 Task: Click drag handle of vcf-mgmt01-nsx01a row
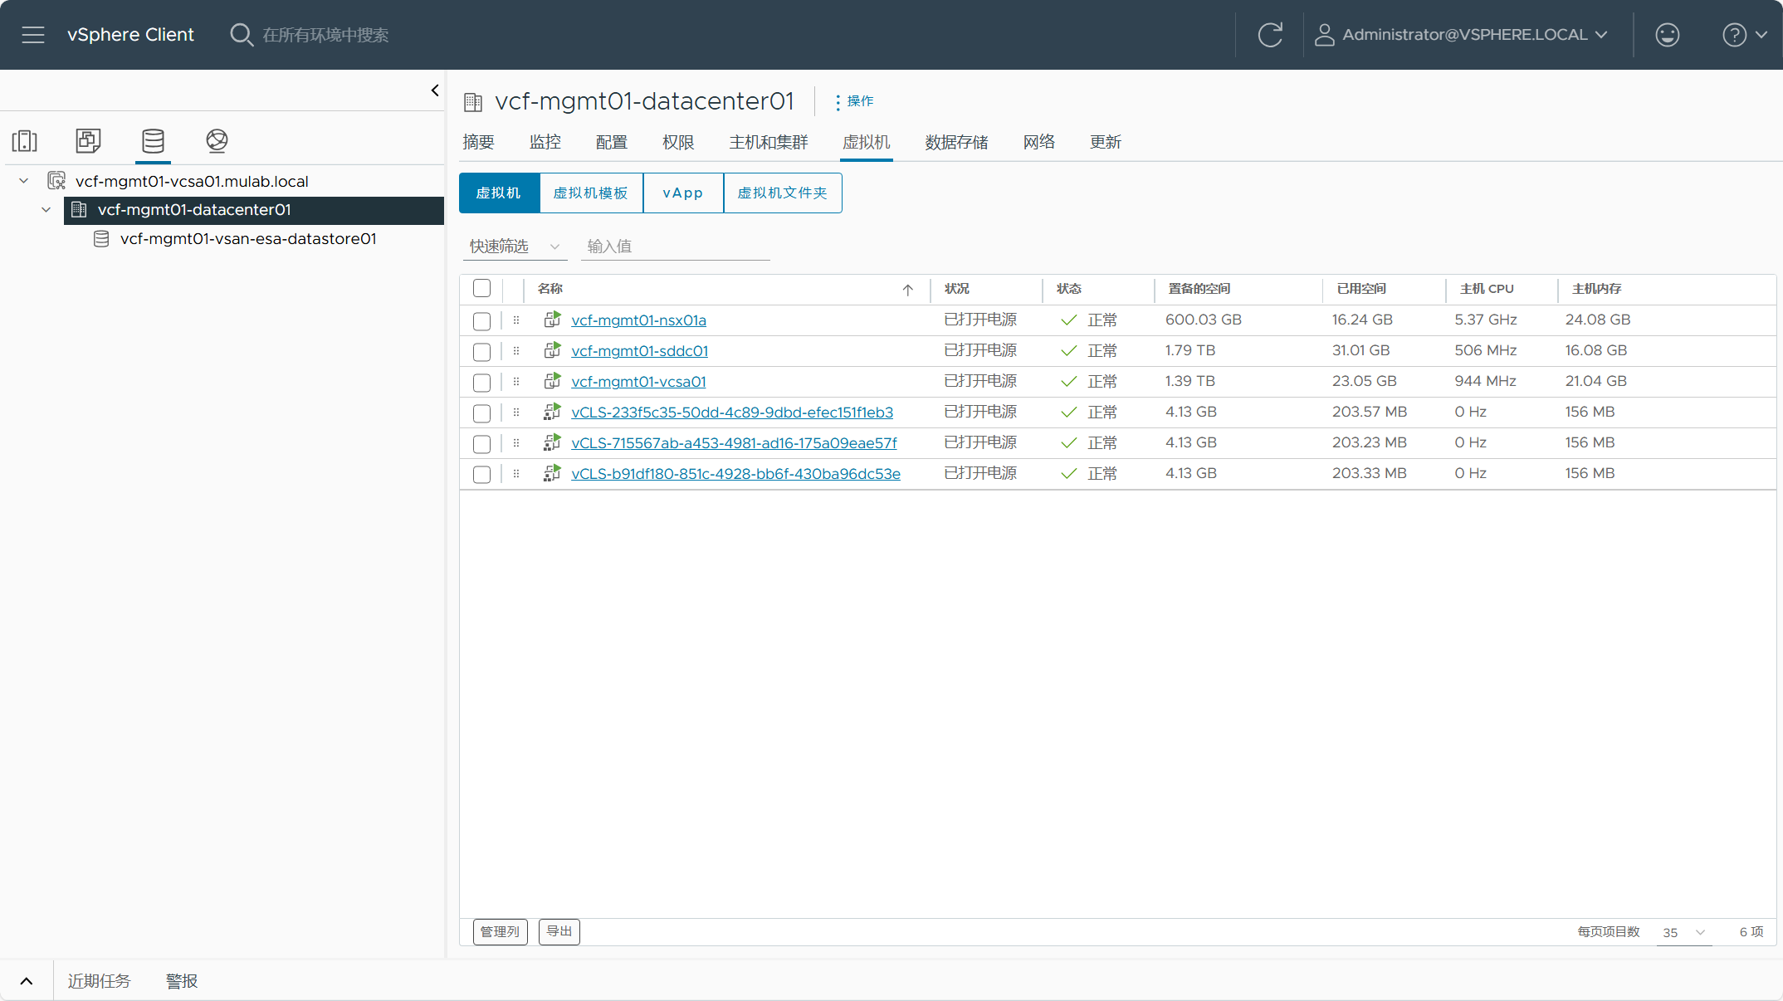click(x=516, y=320)
